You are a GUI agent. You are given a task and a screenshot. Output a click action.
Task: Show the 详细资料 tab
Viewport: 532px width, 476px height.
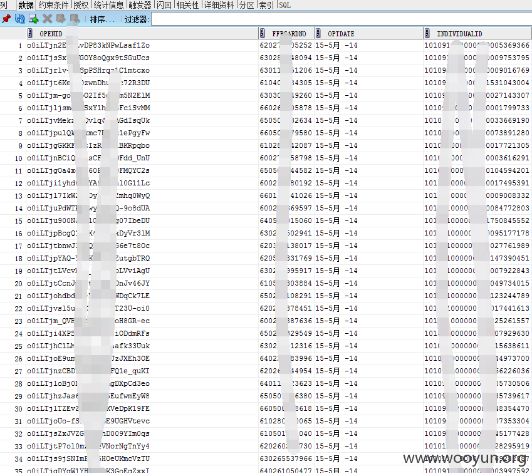click(x=219, y=5)
